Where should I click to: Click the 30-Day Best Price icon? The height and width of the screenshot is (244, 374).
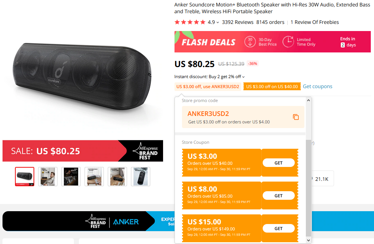250,42
